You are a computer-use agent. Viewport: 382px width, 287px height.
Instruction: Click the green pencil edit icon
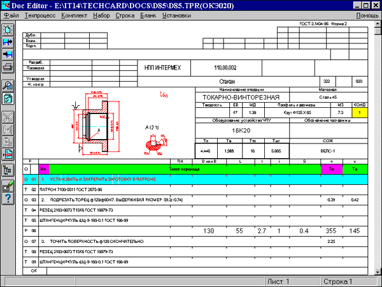8,186
